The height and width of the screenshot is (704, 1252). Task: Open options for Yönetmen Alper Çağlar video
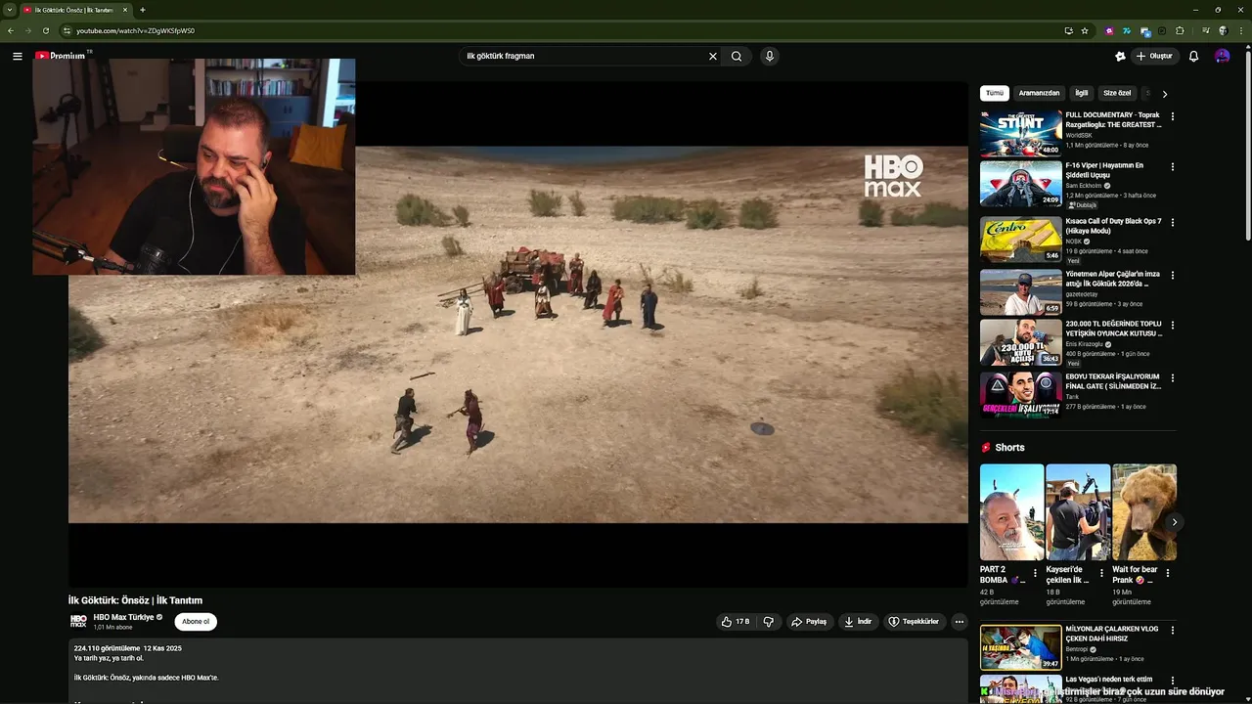[x=1172, y=276]
